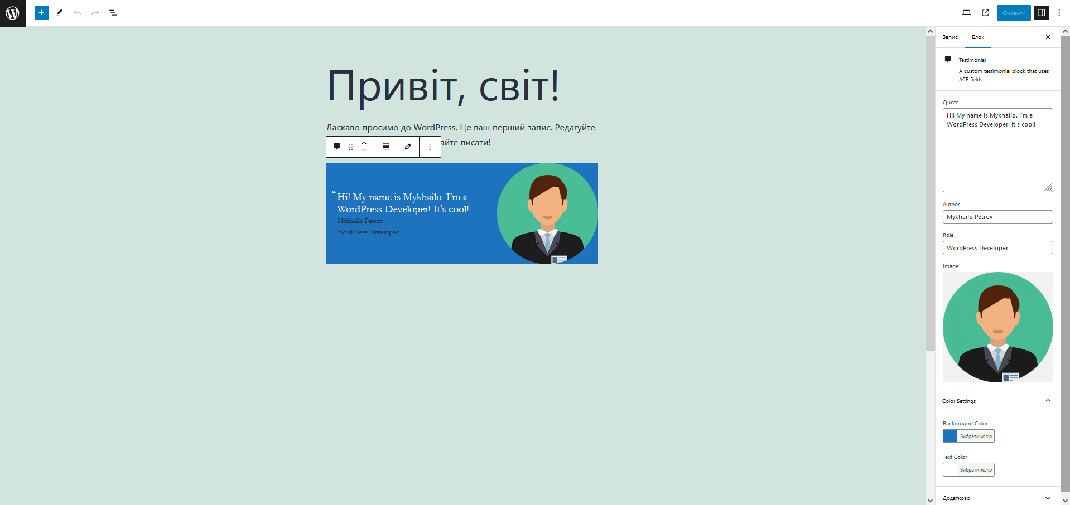Move the Testimonial block down
This screenshot has width=1070, height=505.
coord(364,151)
